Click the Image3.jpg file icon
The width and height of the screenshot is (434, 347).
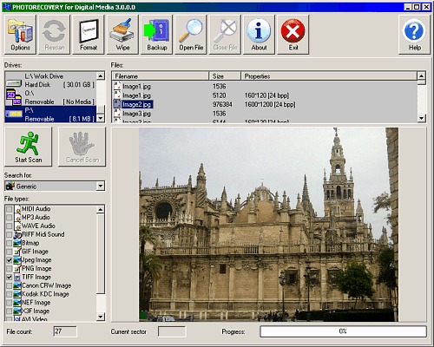click(x=117, y=114)
